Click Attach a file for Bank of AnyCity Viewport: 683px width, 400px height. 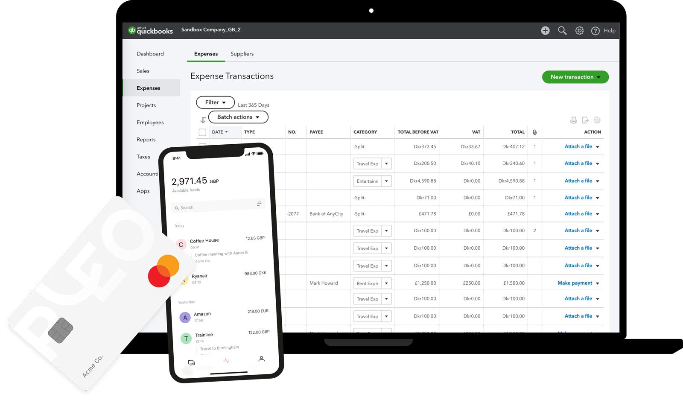pos(578,213)
